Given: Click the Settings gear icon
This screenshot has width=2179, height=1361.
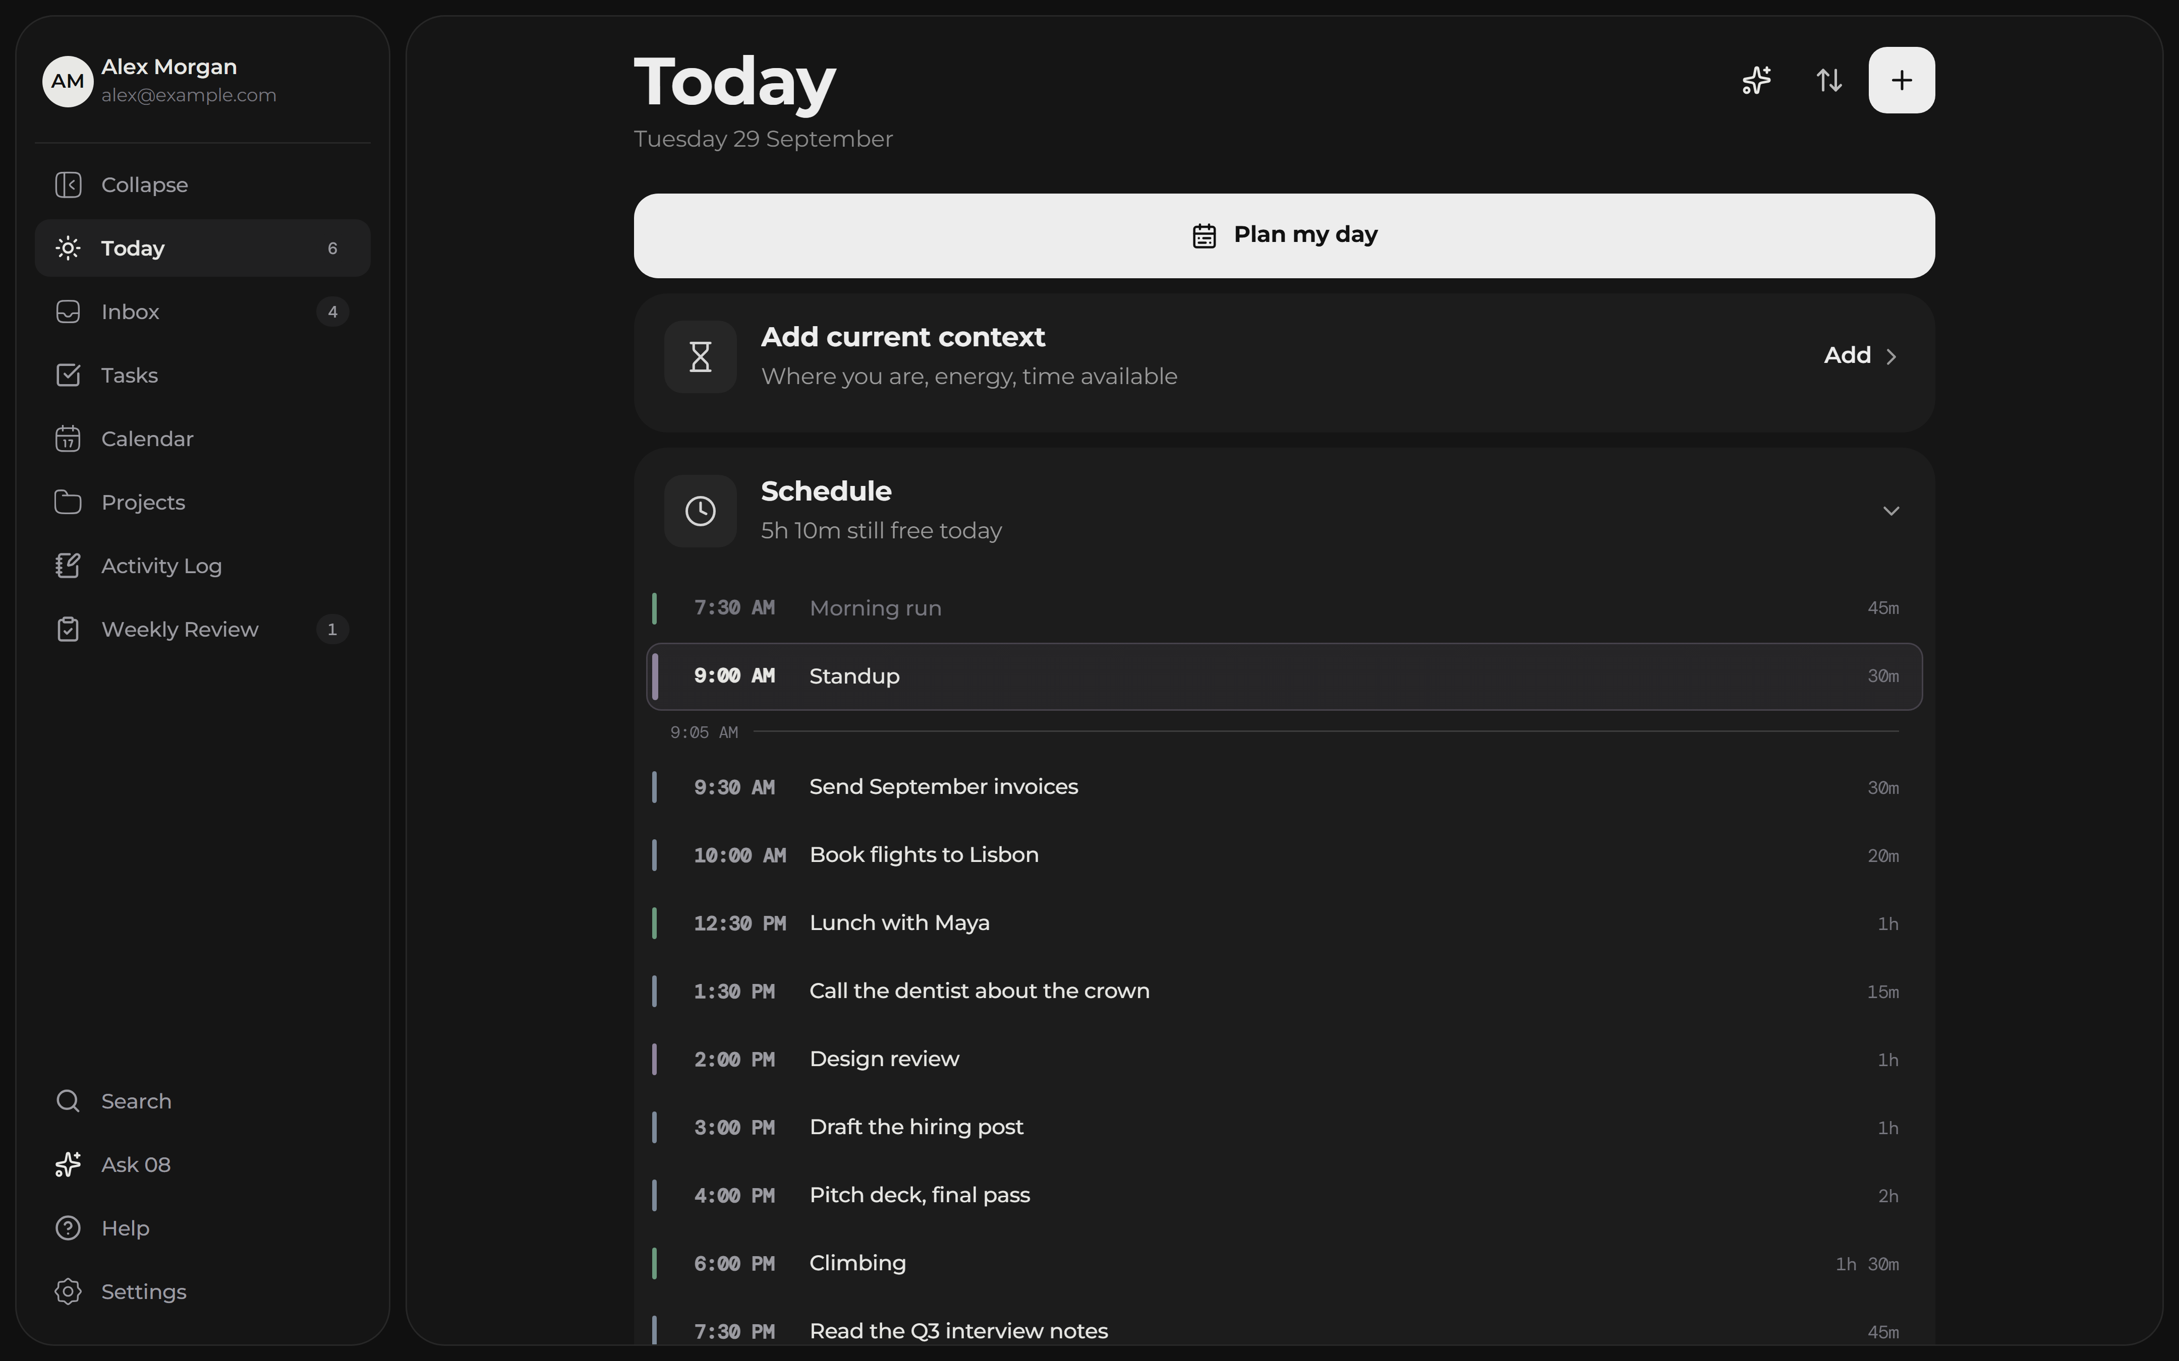Looking at the screenshot, I should 68,1291.
